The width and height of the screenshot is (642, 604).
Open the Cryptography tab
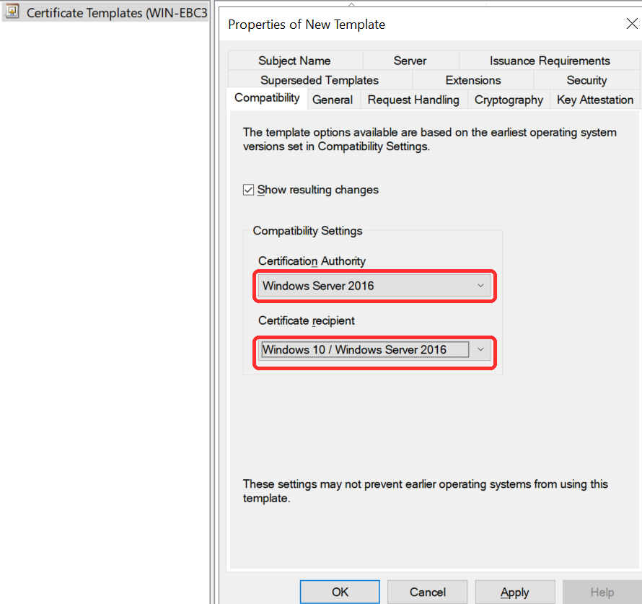tap(509, 100)
